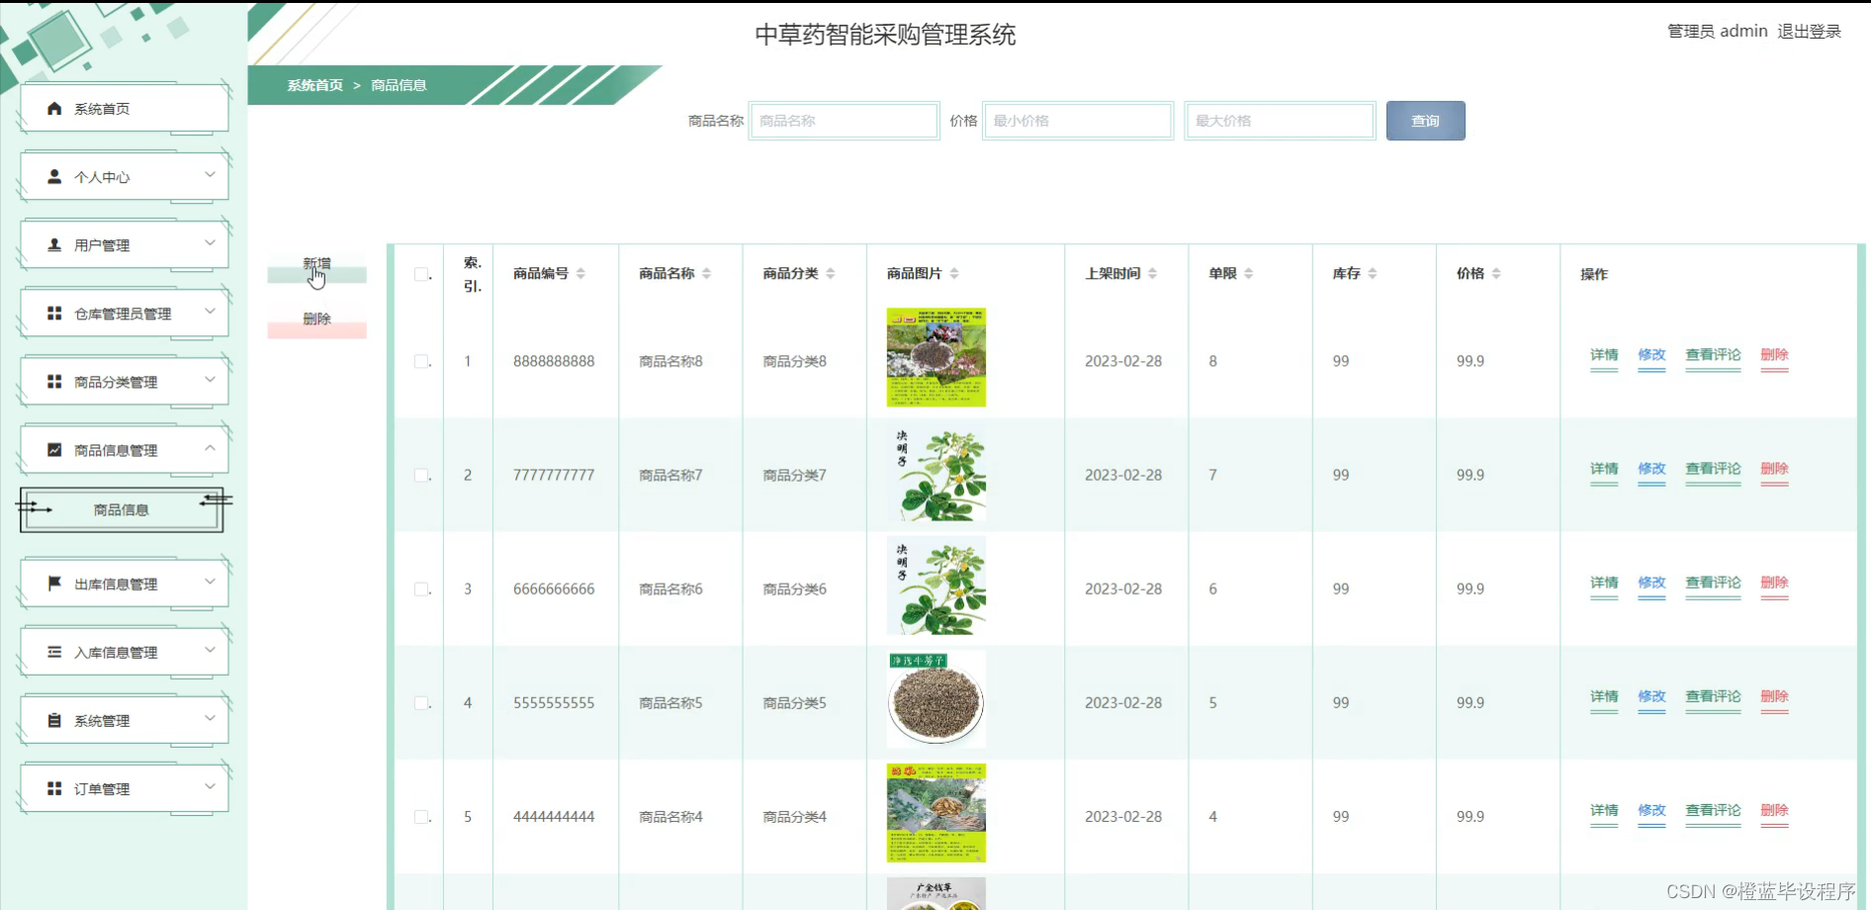Open product image of 商品名称8

936,358
